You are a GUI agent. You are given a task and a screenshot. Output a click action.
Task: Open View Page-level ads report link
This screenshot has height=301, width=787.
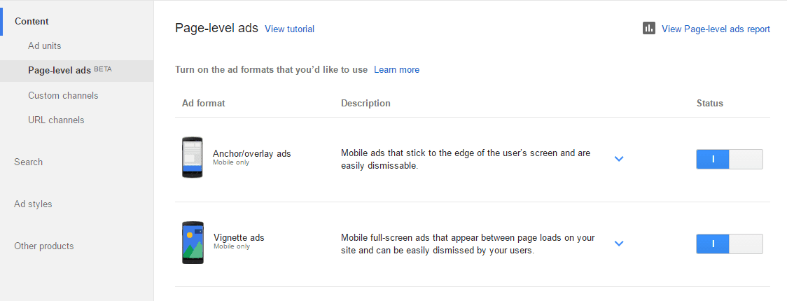click(x=716, y=29)
